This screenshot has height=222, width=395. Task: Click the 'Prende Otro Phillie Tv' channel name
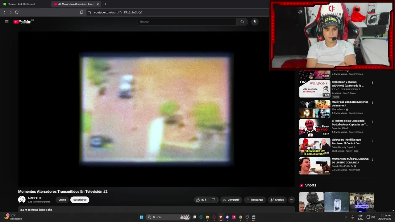[342, 166]
